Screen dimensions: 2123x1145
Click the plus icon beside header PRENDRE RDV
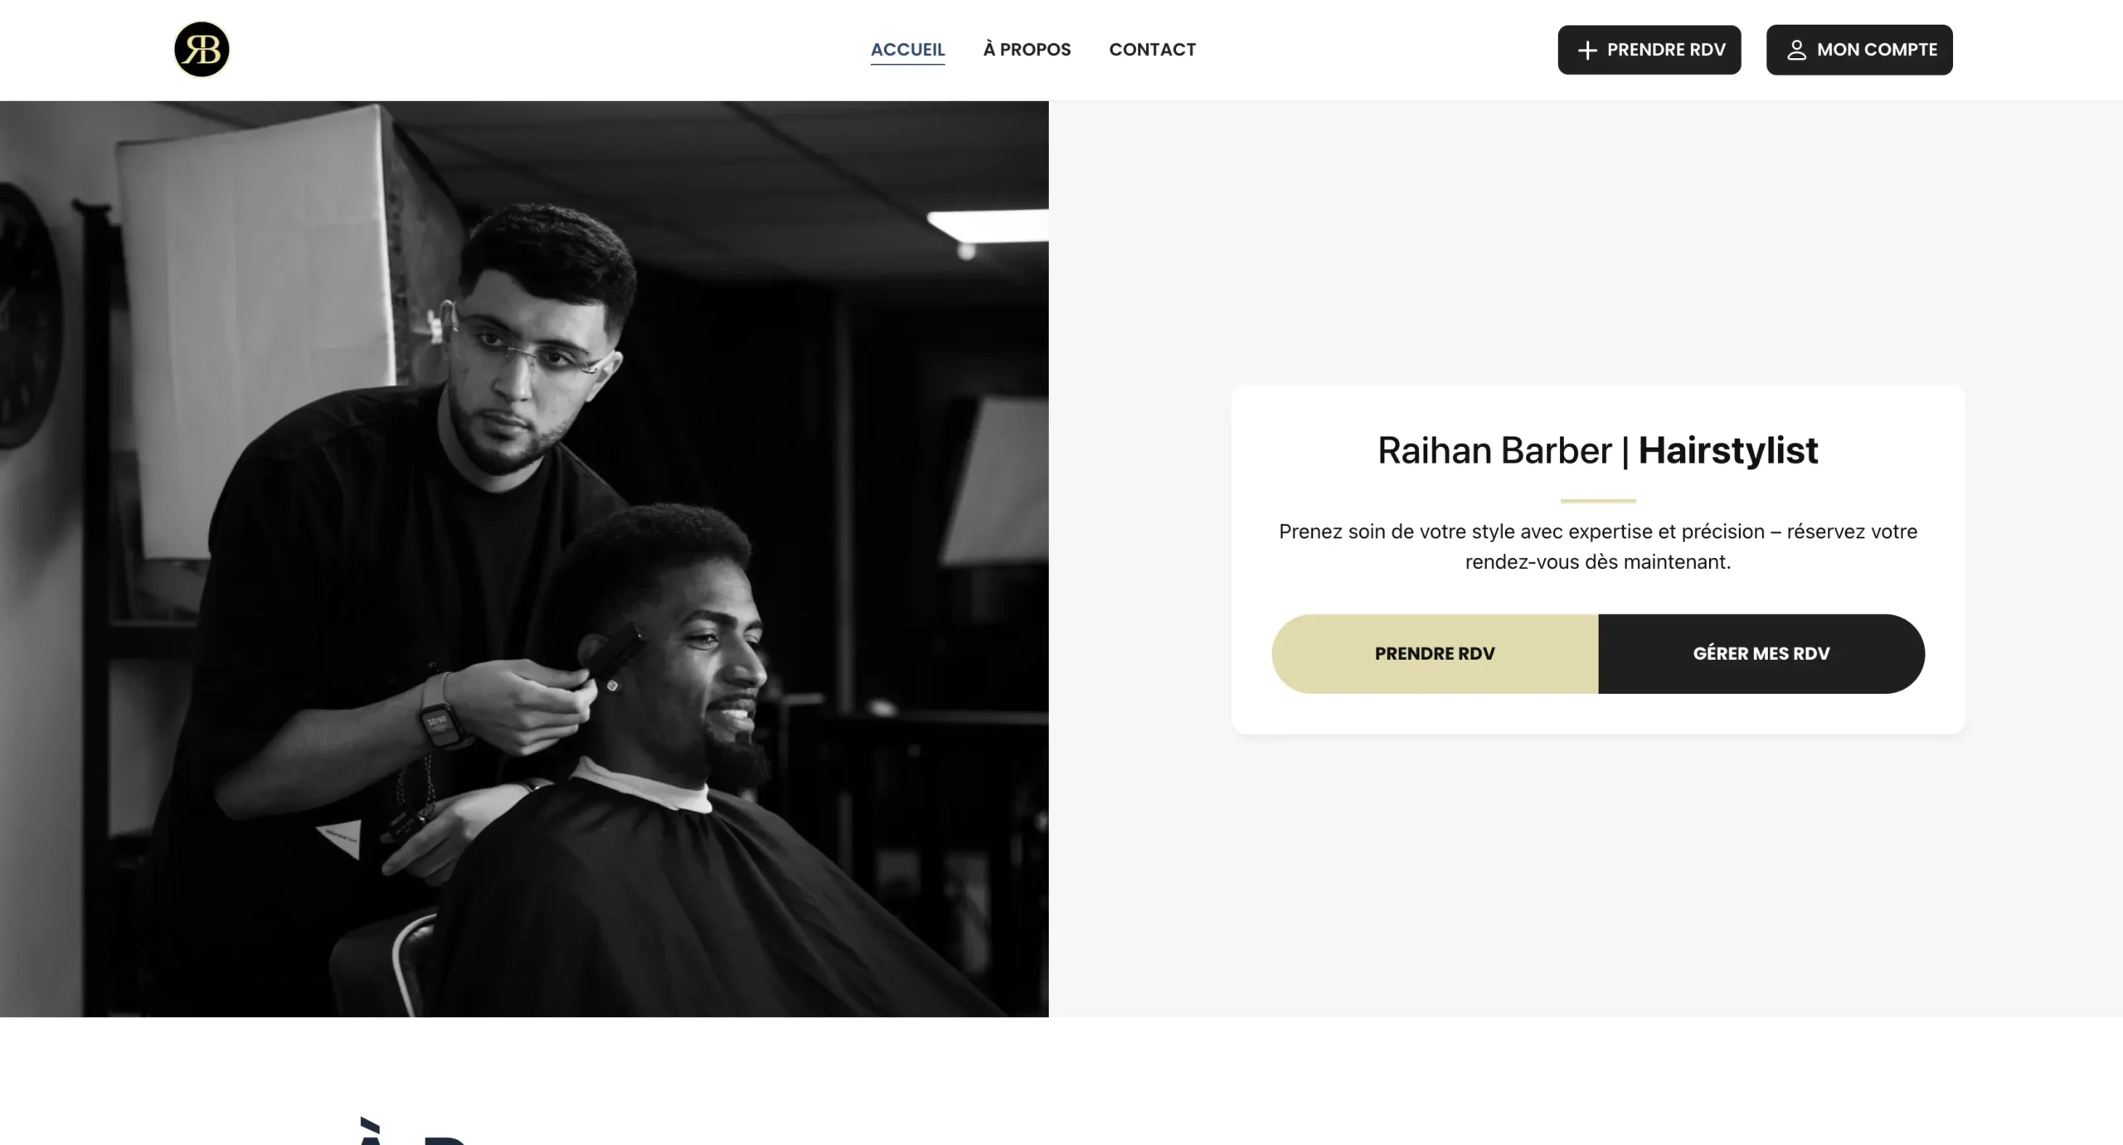pyautogui.click(x=1586, y=51)
